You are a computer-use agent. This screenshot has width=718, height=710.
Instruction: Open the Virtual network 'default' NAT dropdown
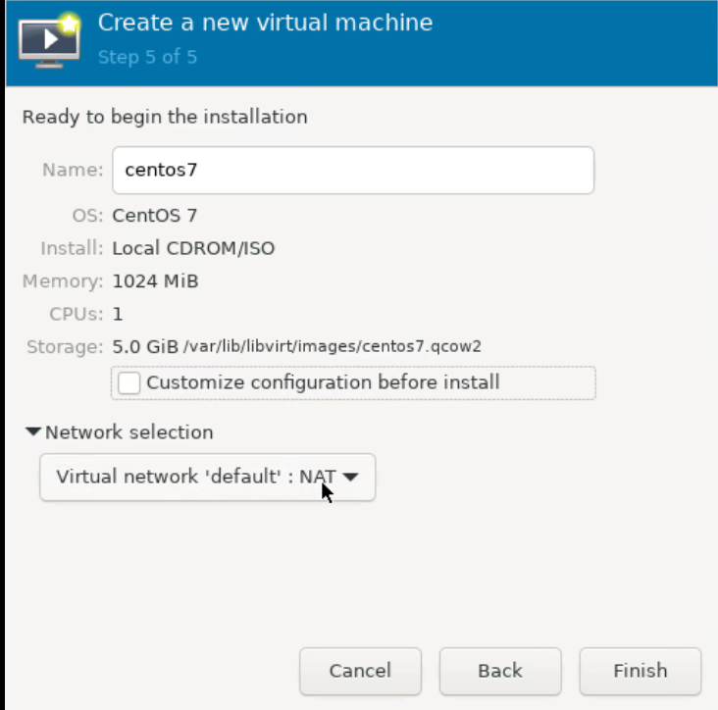pos(196,478)
